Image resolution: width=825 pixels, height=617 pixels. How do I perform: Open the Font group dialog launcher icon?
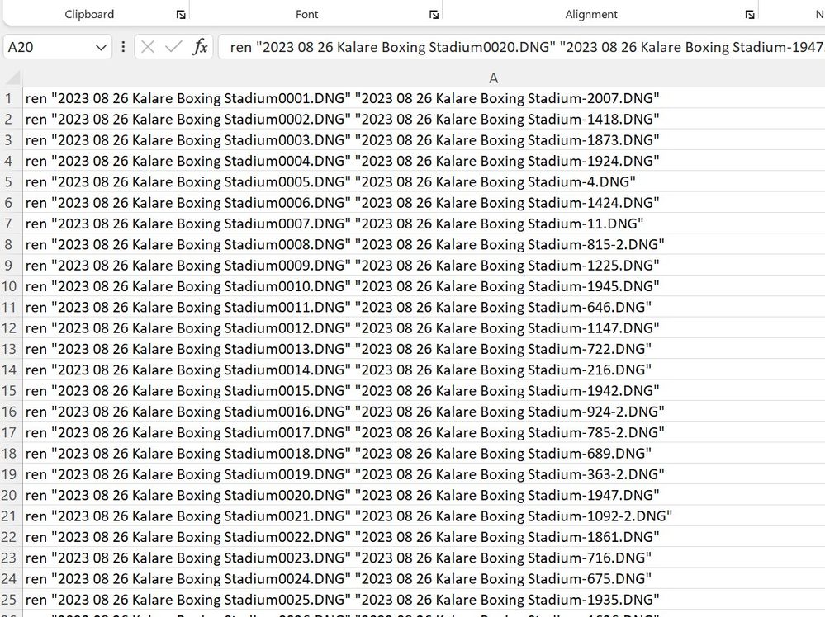(434, 14)
